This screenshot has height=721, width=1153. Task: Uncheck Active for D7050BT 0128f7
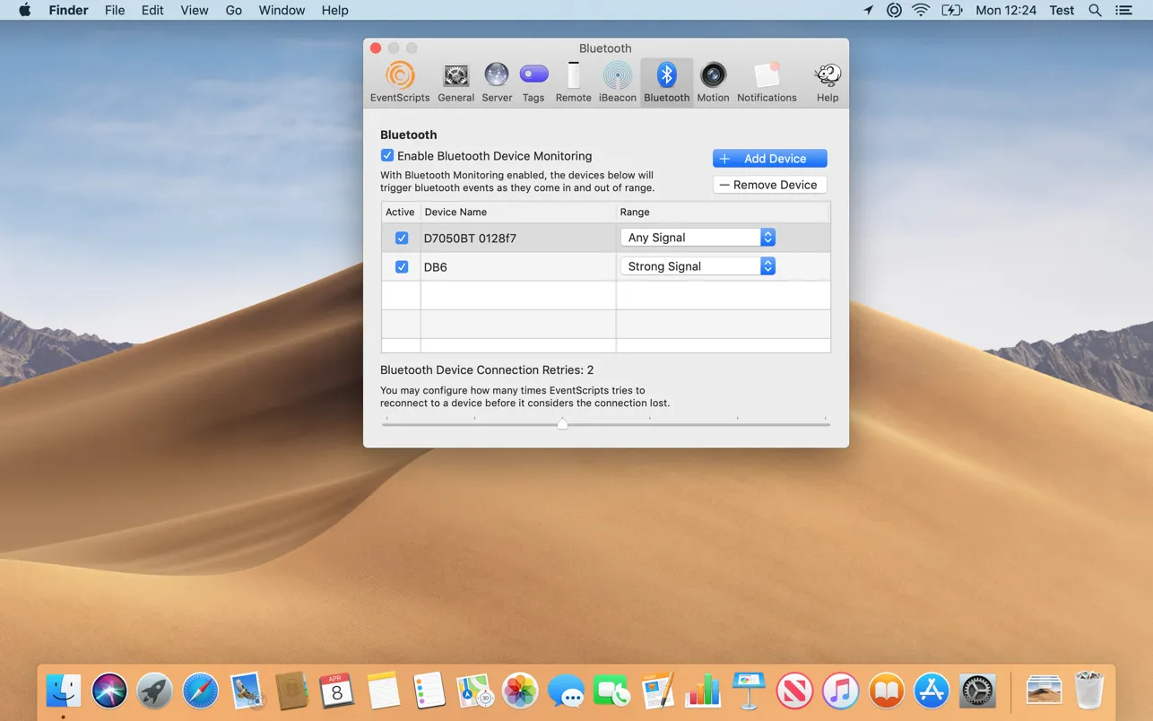pos(402,239)
